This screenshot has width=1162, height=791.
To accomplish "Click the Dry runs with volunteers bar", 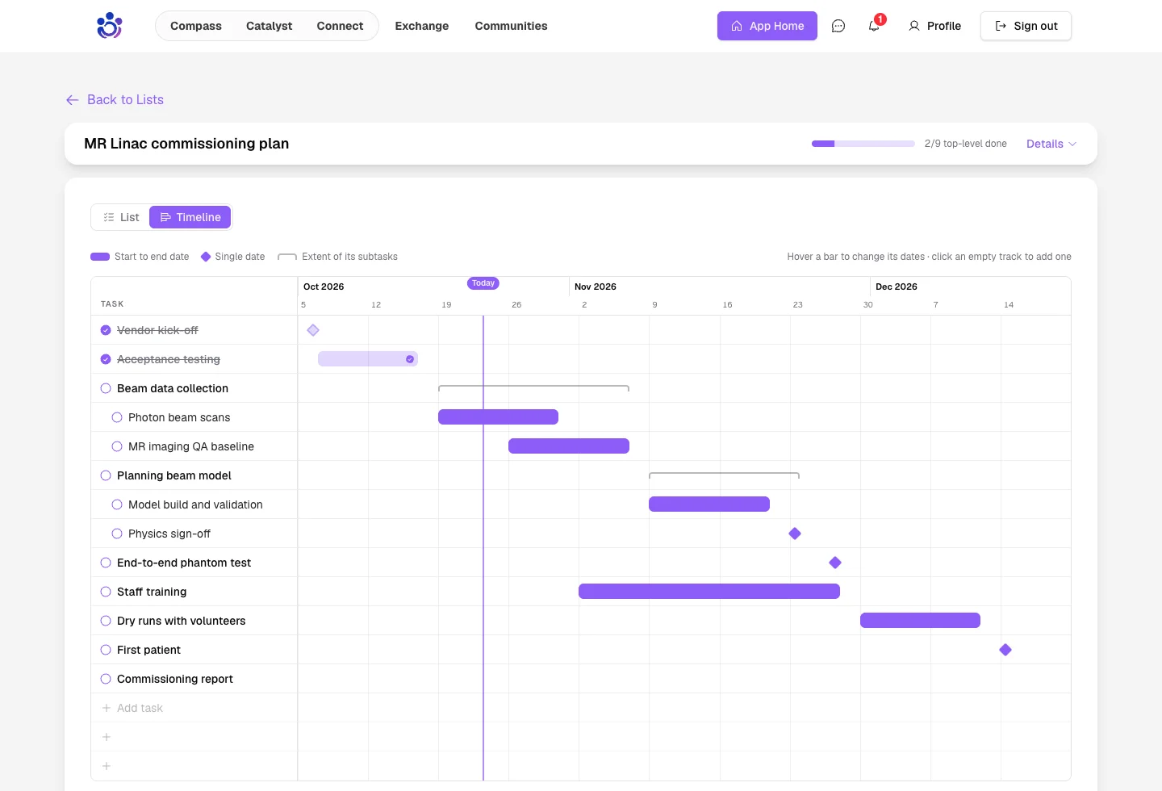I will pos(920,621).
